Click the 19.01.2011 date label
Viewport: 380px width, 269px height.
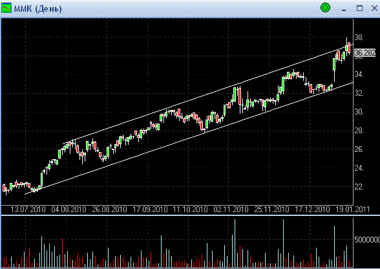(353, 210)
